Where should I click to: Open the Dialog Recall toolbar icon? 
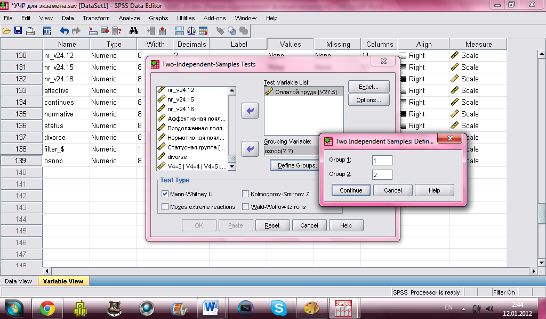47,31
